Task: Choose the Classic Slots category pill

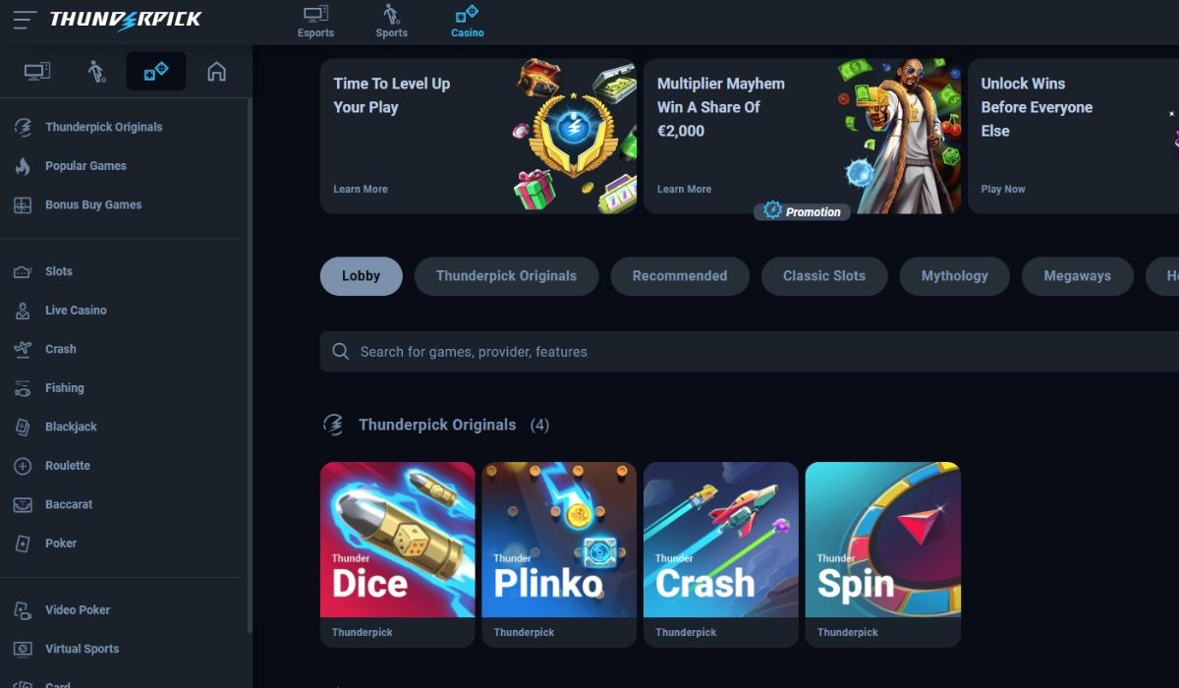Action: click(824, 276)
